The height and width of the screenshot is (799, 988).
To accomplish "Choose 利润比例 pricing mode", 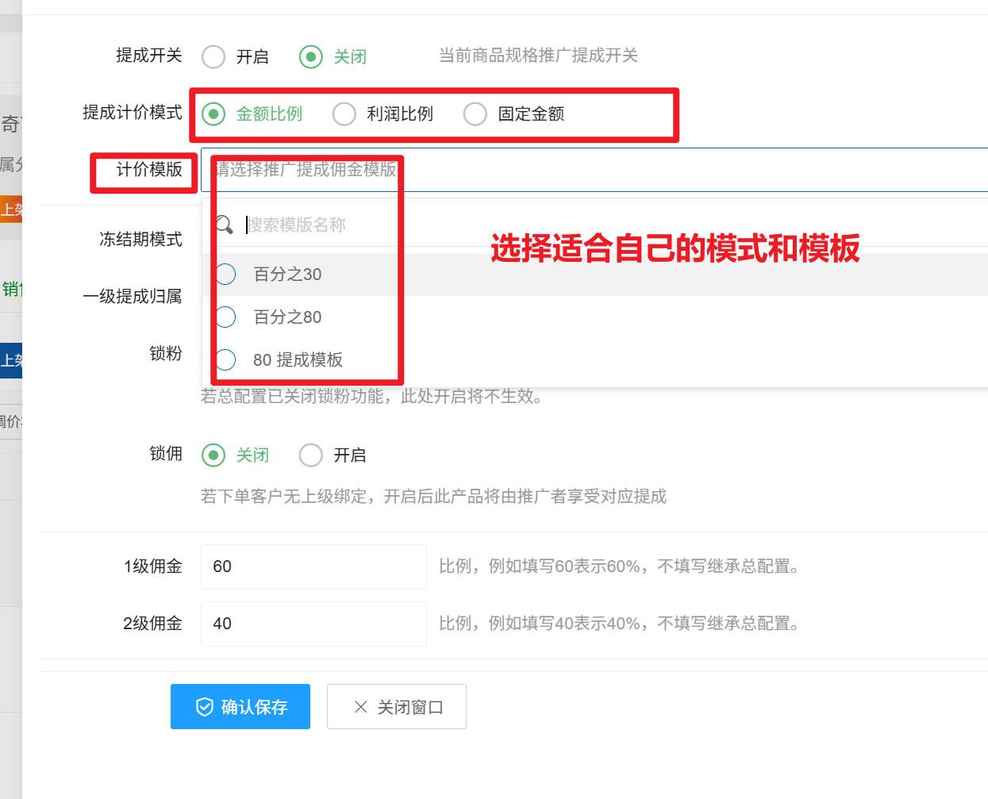I will pos(344,114).
